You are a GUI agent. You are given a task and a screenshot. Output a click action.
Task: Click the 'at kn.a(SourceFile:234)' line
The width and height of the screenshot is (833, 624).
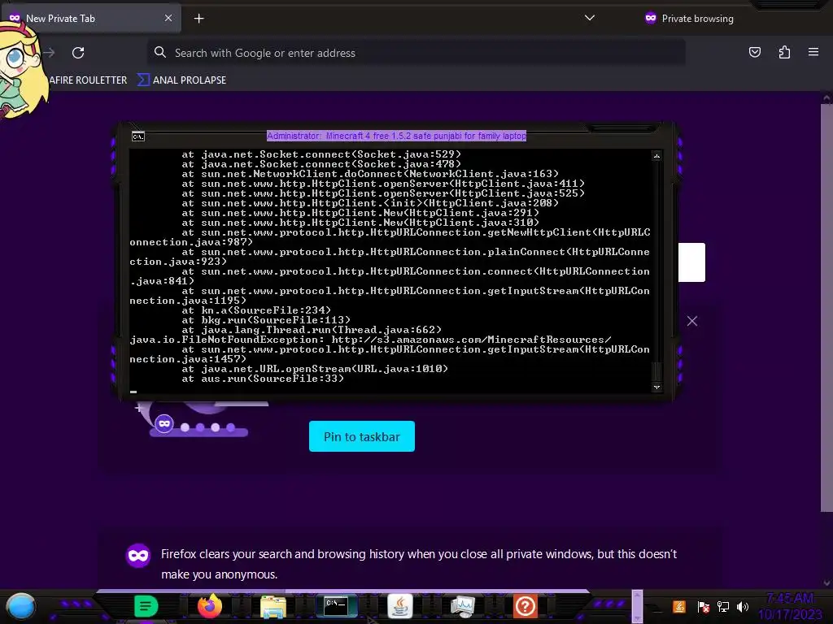[256, 310]
